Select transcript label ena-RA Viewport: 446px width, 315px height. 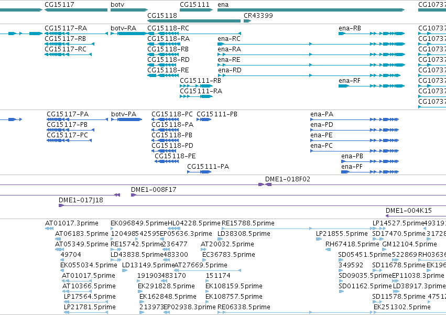click(x=229, y=49)
